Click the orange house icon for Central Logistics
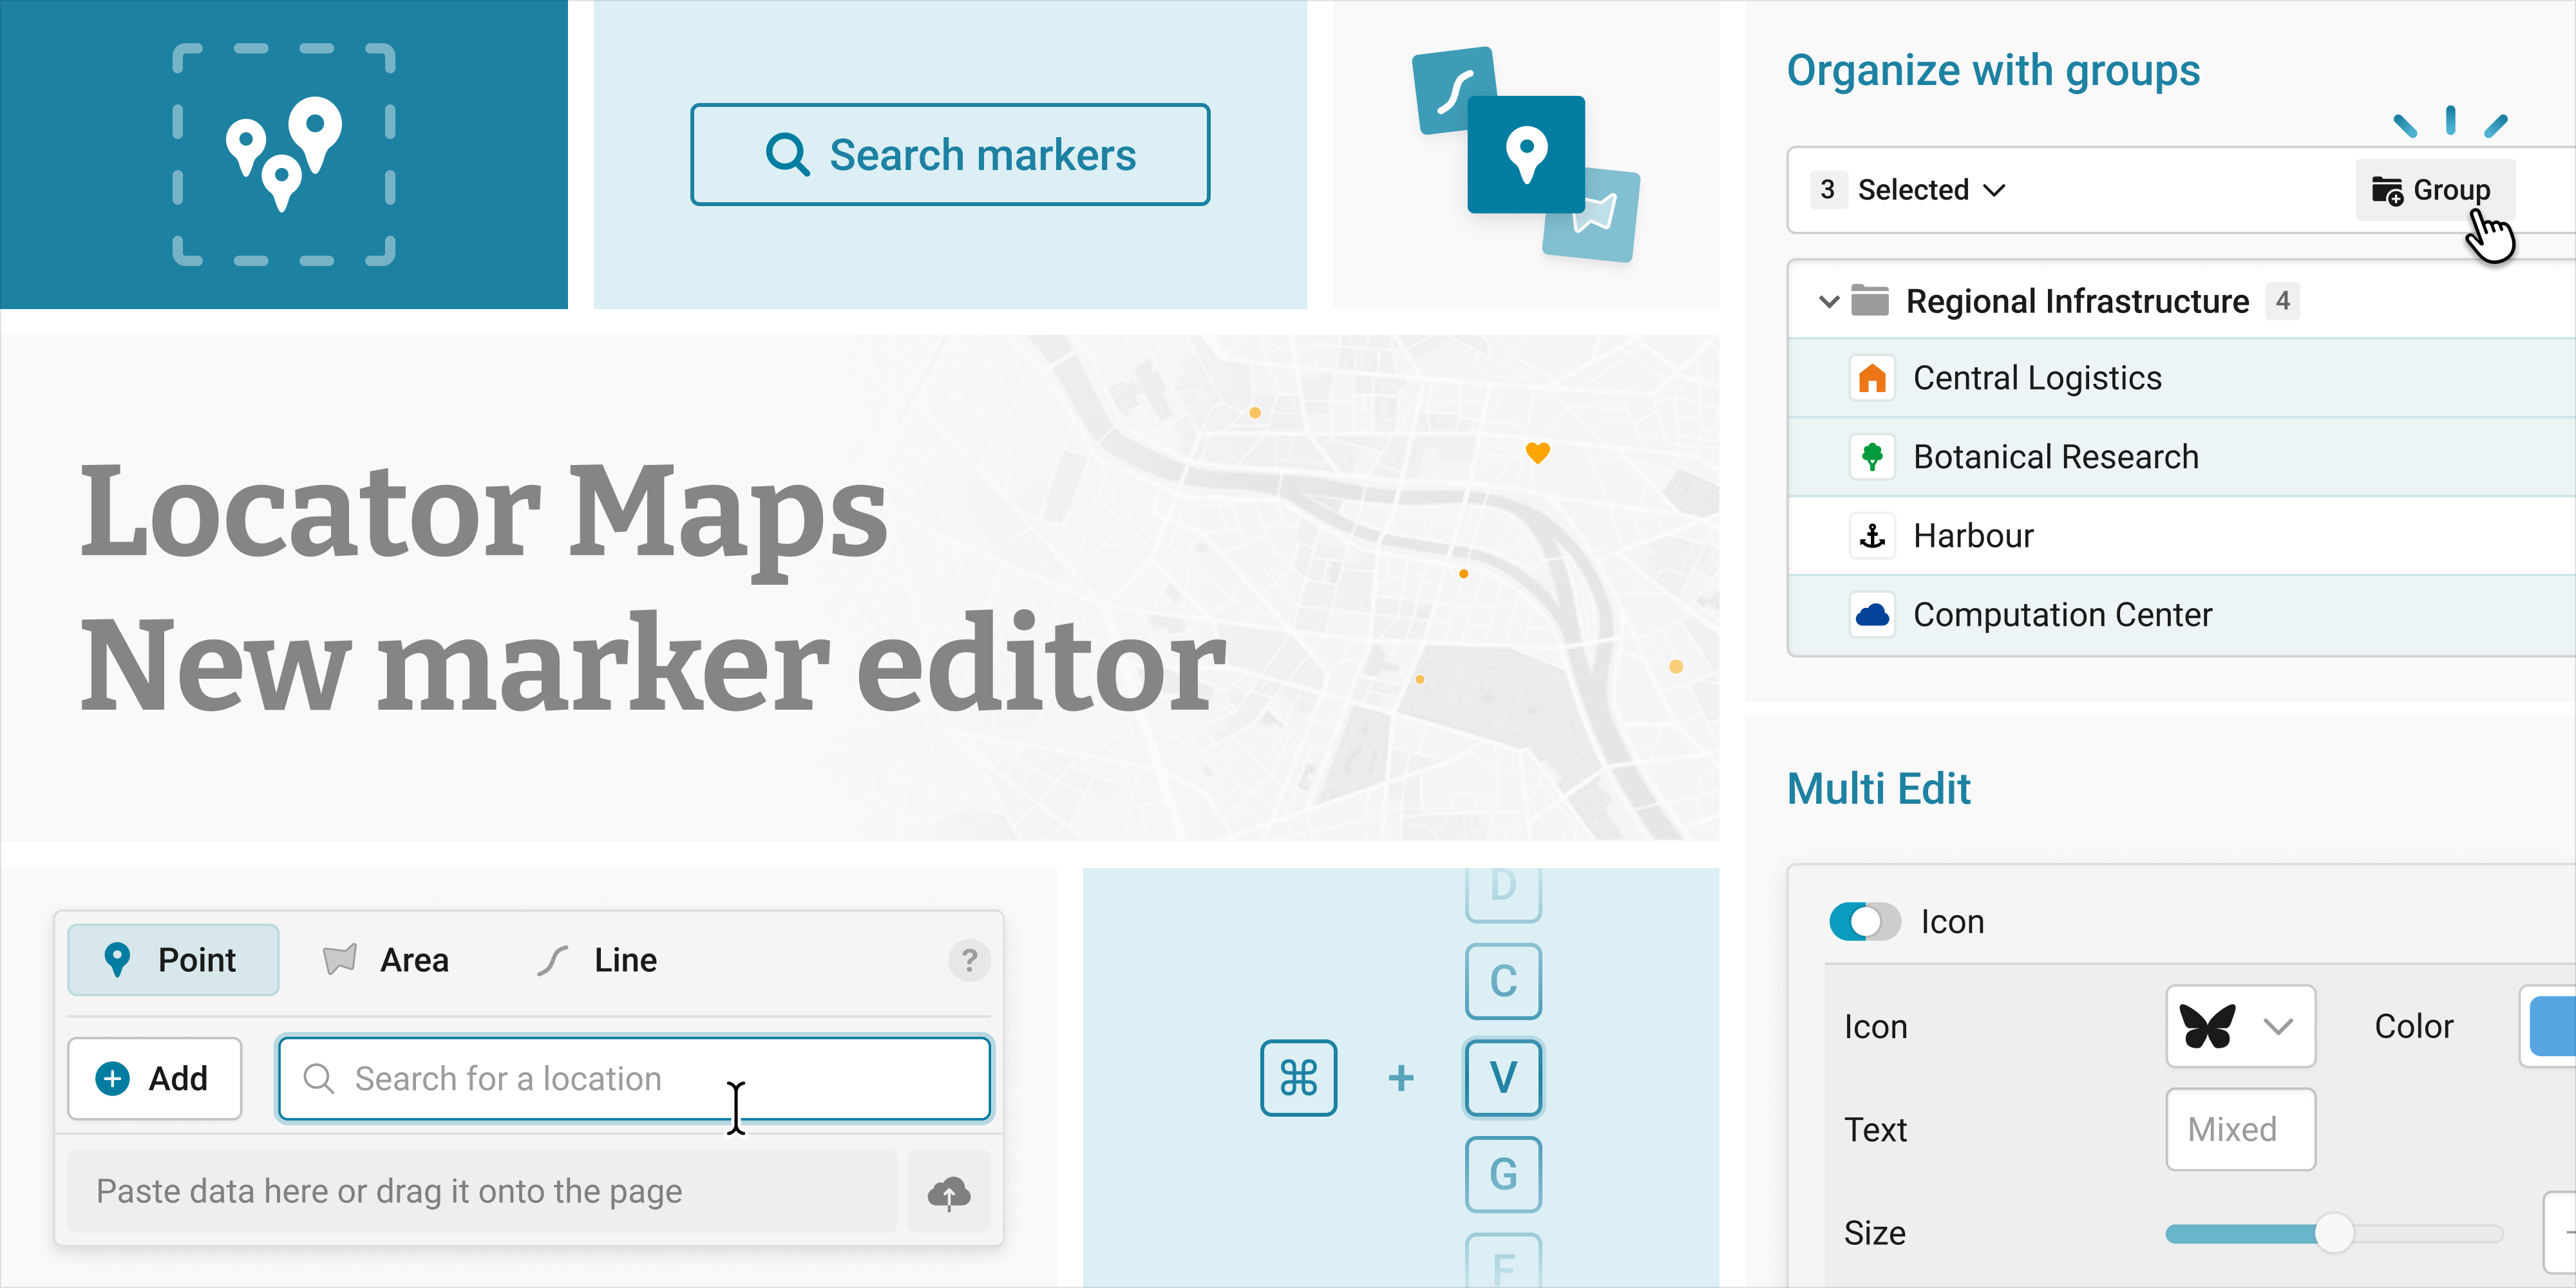 click(x=1871, y=379)
